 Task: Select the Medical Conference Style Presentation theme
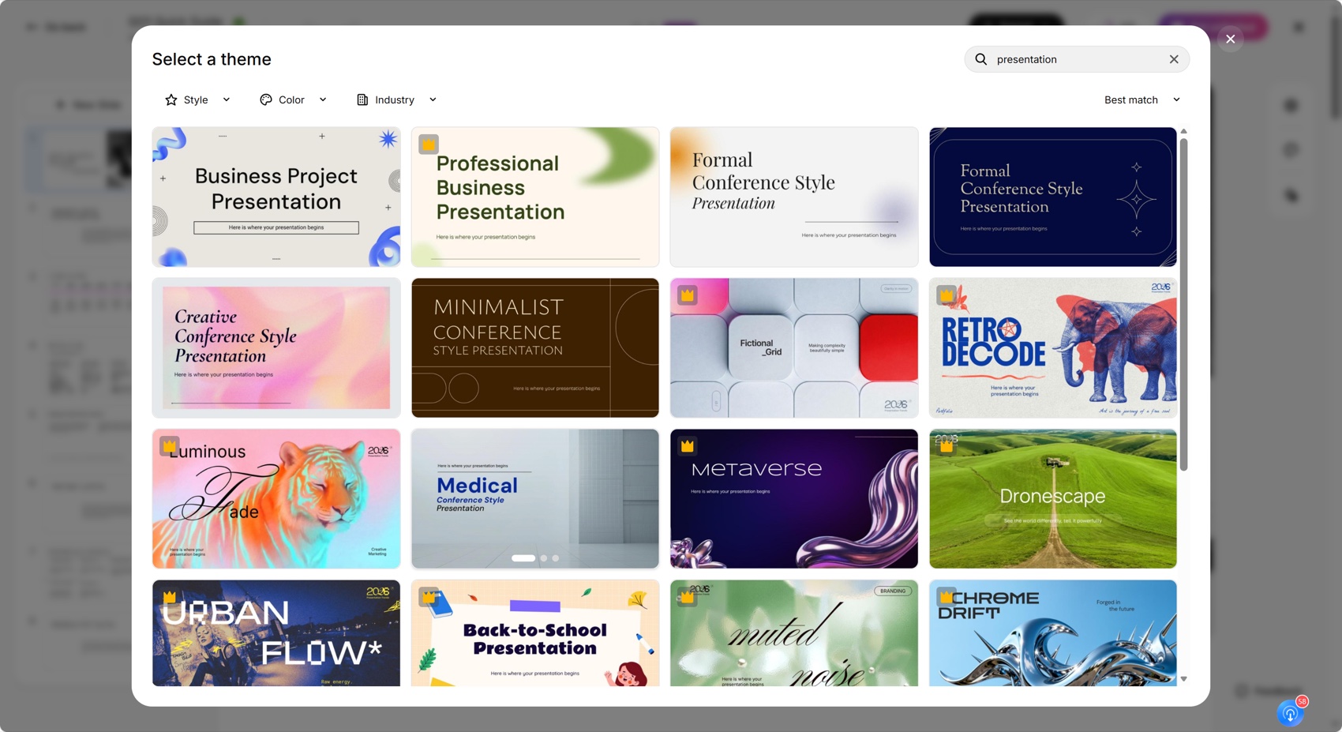[x=535, y=498]
